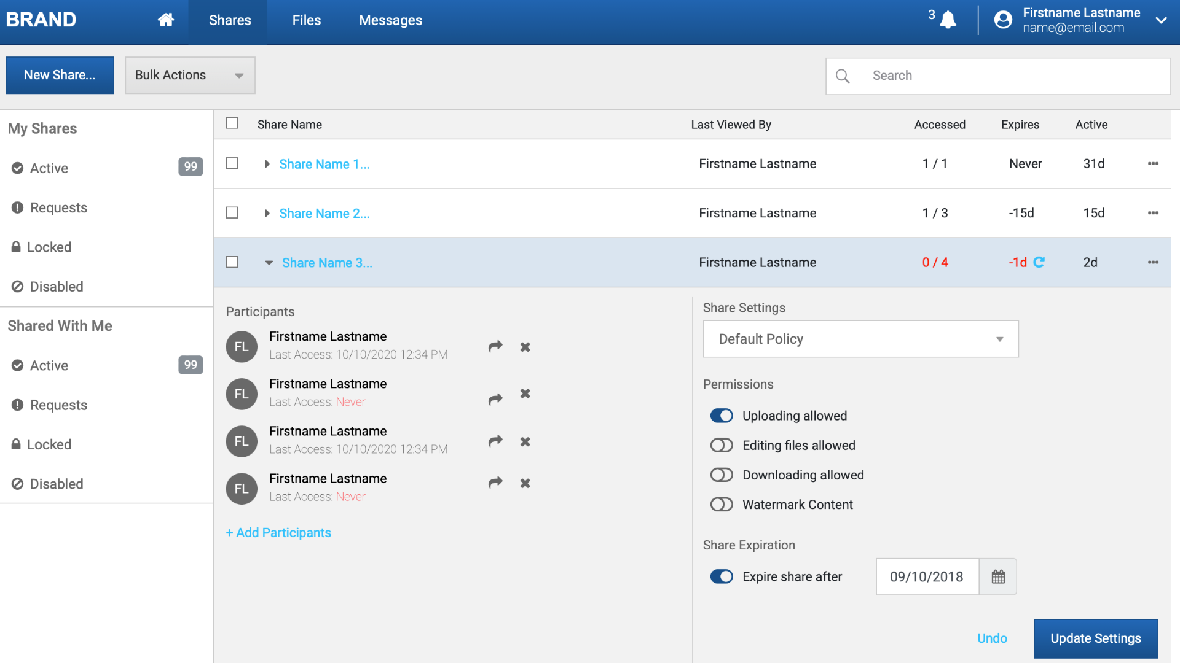The width and height of the screenshot is (1180, 663).
Task: Click forward arrow for first participant
Action: pyautogui.click(x=495, y=347)
